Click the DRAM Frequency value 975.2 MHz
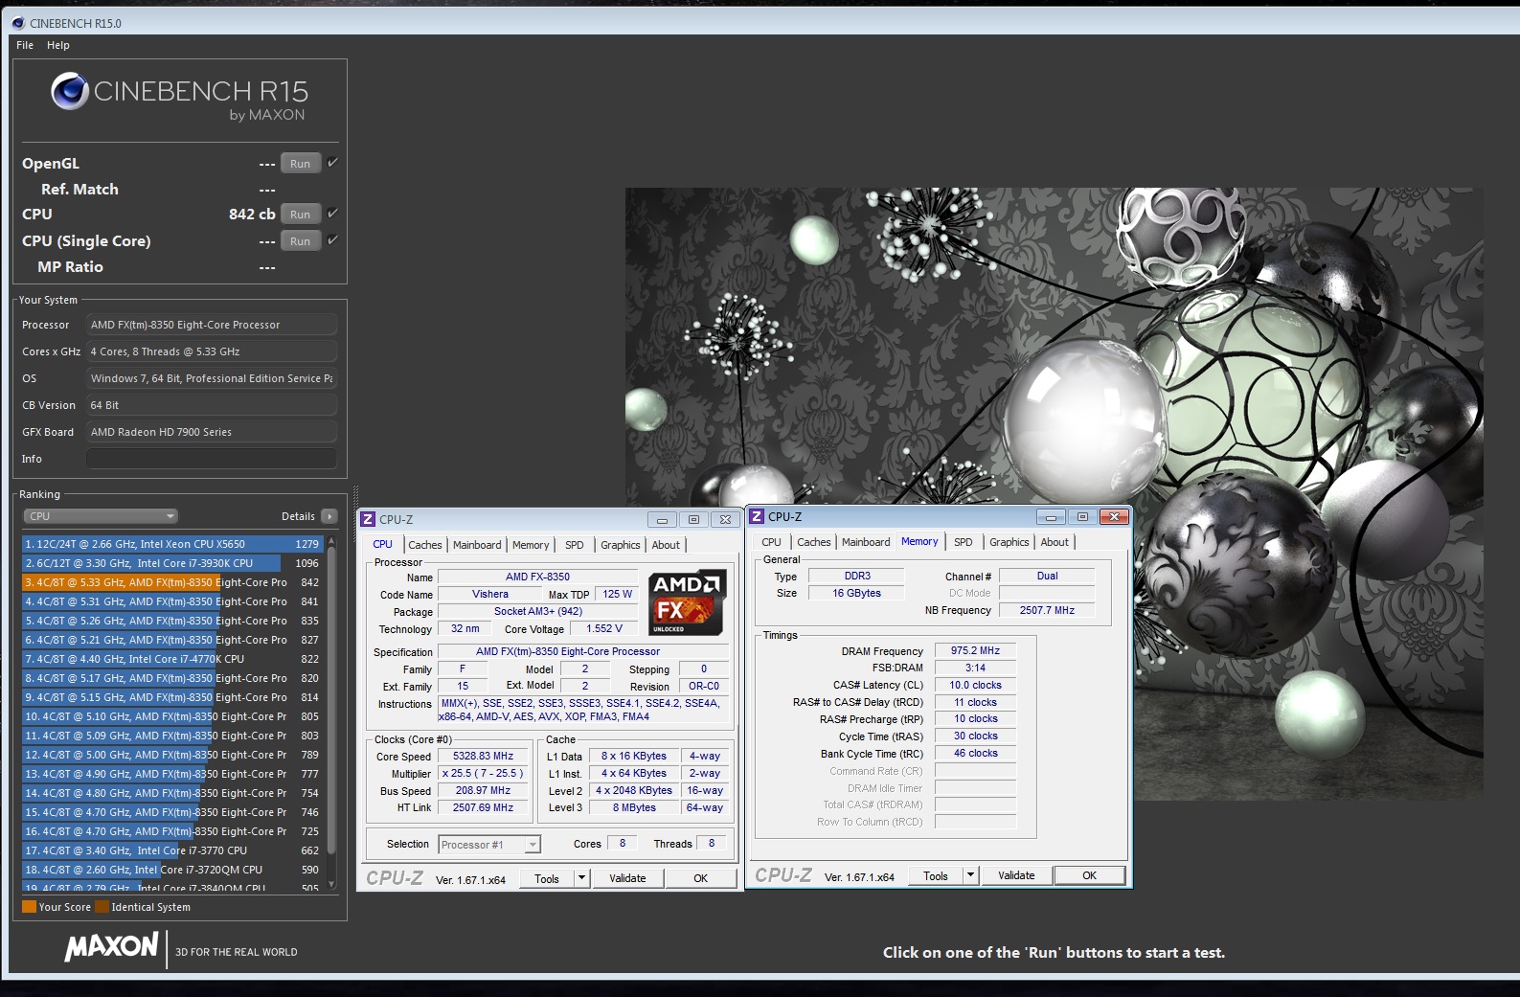Image resolution: width=1520 pixels, height=997 pixels. (975, 651)
